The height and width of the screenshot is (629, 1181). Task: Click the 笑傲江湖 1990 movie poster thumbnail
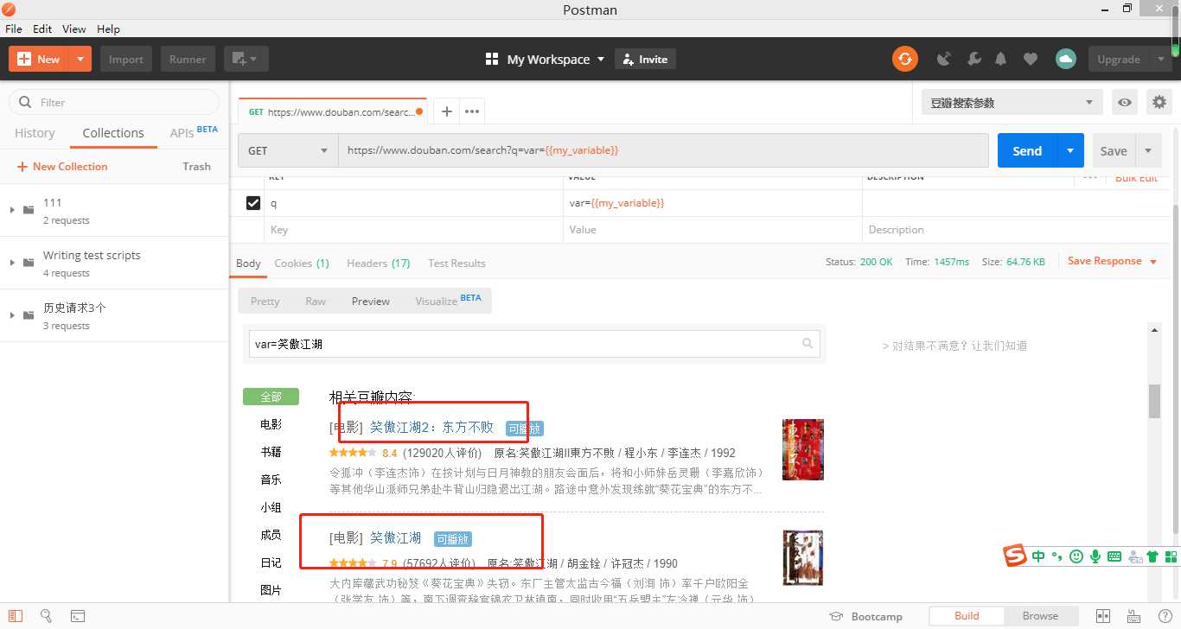click(802, 558)
